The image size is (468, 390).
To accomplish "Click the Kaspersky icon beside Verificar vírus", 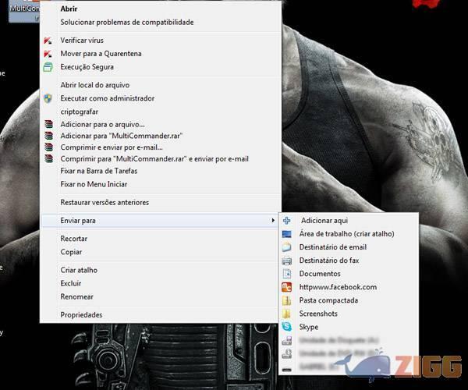I will click(48, 40).
